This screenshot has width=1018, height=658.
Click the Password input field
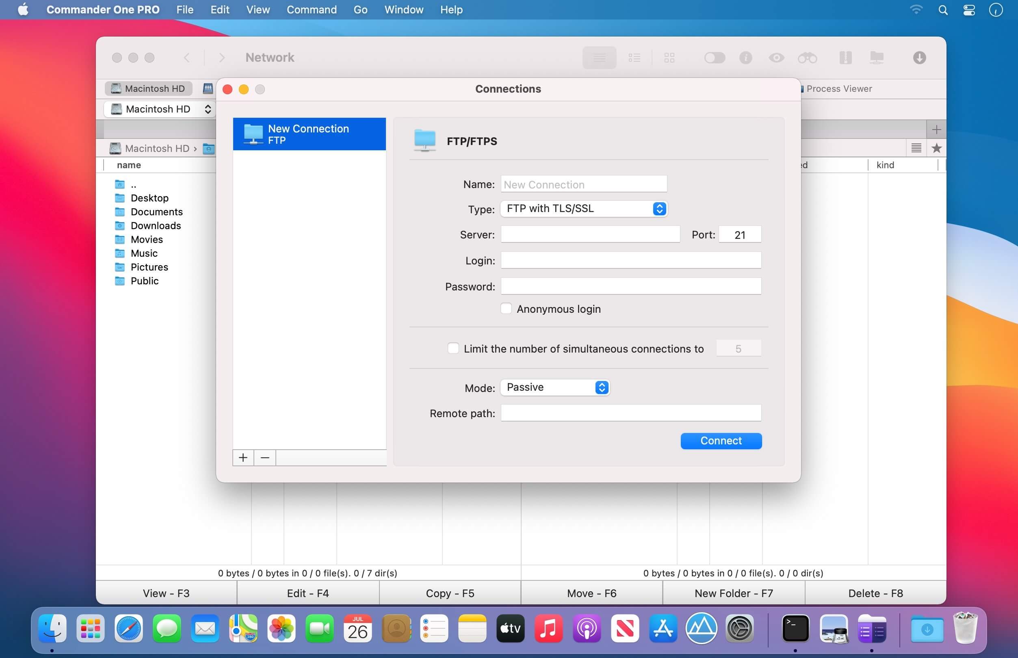point(630,286)
